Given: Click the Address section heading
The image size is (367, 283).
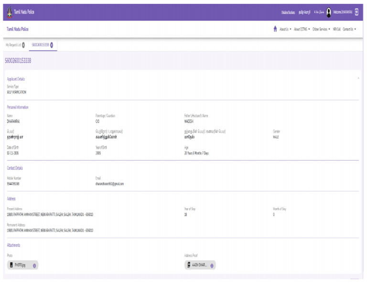Looking at the screenshot, I should coord(11,199).
